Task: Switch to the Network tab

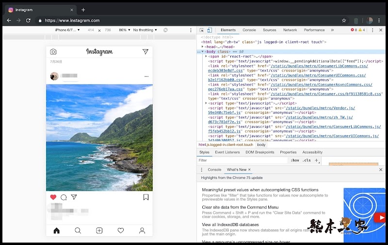Action: tap(290, 30)
